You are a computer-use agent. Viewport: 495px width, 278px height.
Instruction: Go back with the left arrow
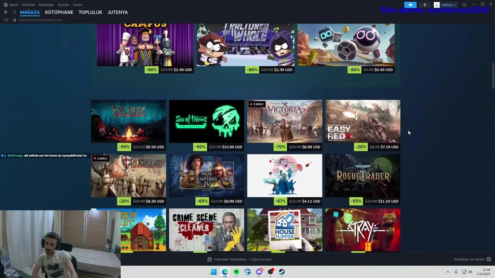(6, 12)
